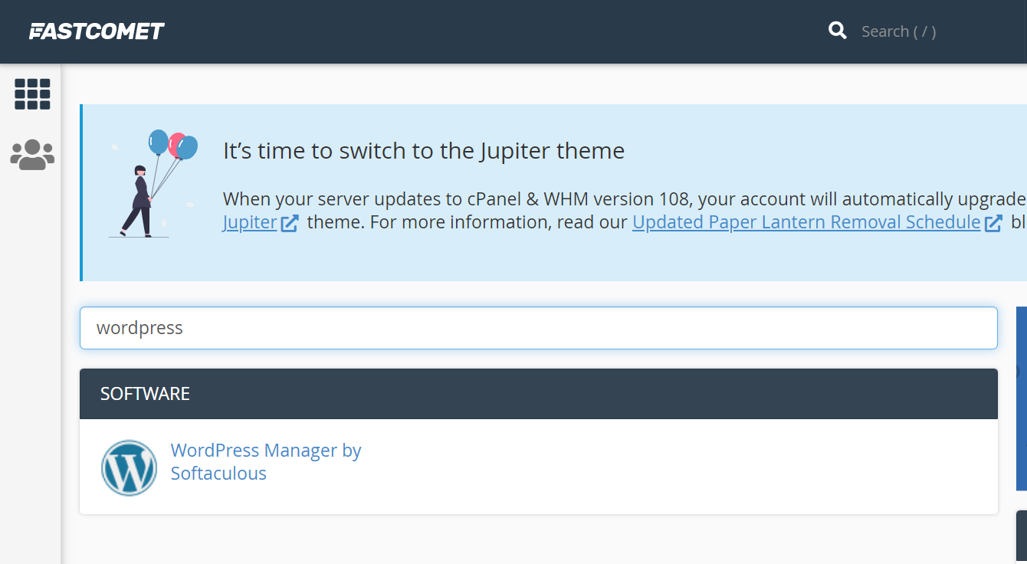Click the WordPress logo icon
The width and height of the screenshot is (1027, 564).
pyautogui.click(x=129, y=467)
